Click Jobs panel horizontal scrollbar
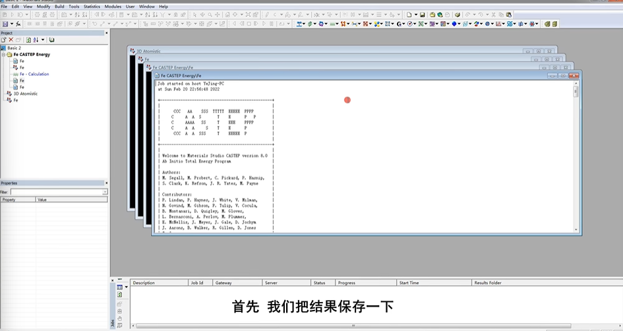 pos(353,326)
